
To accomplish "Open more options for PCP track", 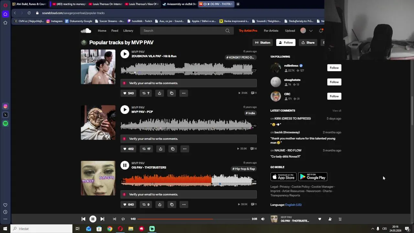I will (x=185, y=149).
